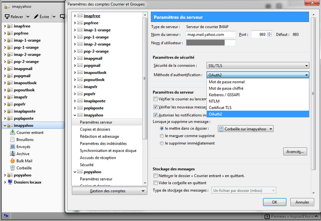Click the account tree vertical scrollbar
The height and width of the screenshot is (221, 321).
145,79
